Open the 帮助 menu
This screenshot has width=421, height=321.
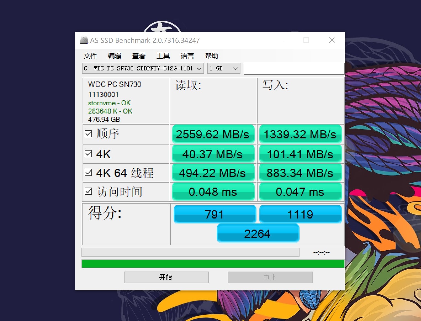pos(211,56)
